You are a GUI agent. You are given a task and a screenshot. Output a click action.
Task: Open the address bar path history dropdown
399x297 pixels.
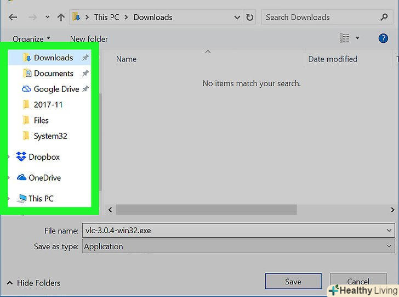point(237,18)
